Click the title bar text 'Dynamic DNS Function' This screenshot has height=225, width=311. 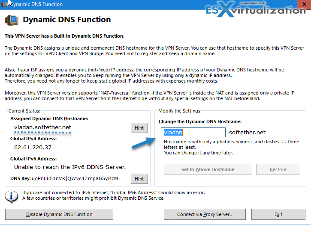click(x=37, y=4)
